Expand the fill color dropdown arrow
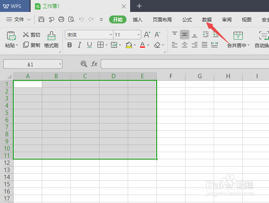 click(134, 45)
